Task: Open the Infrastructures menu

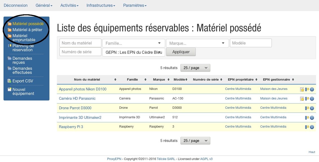Action: (101, 5)
